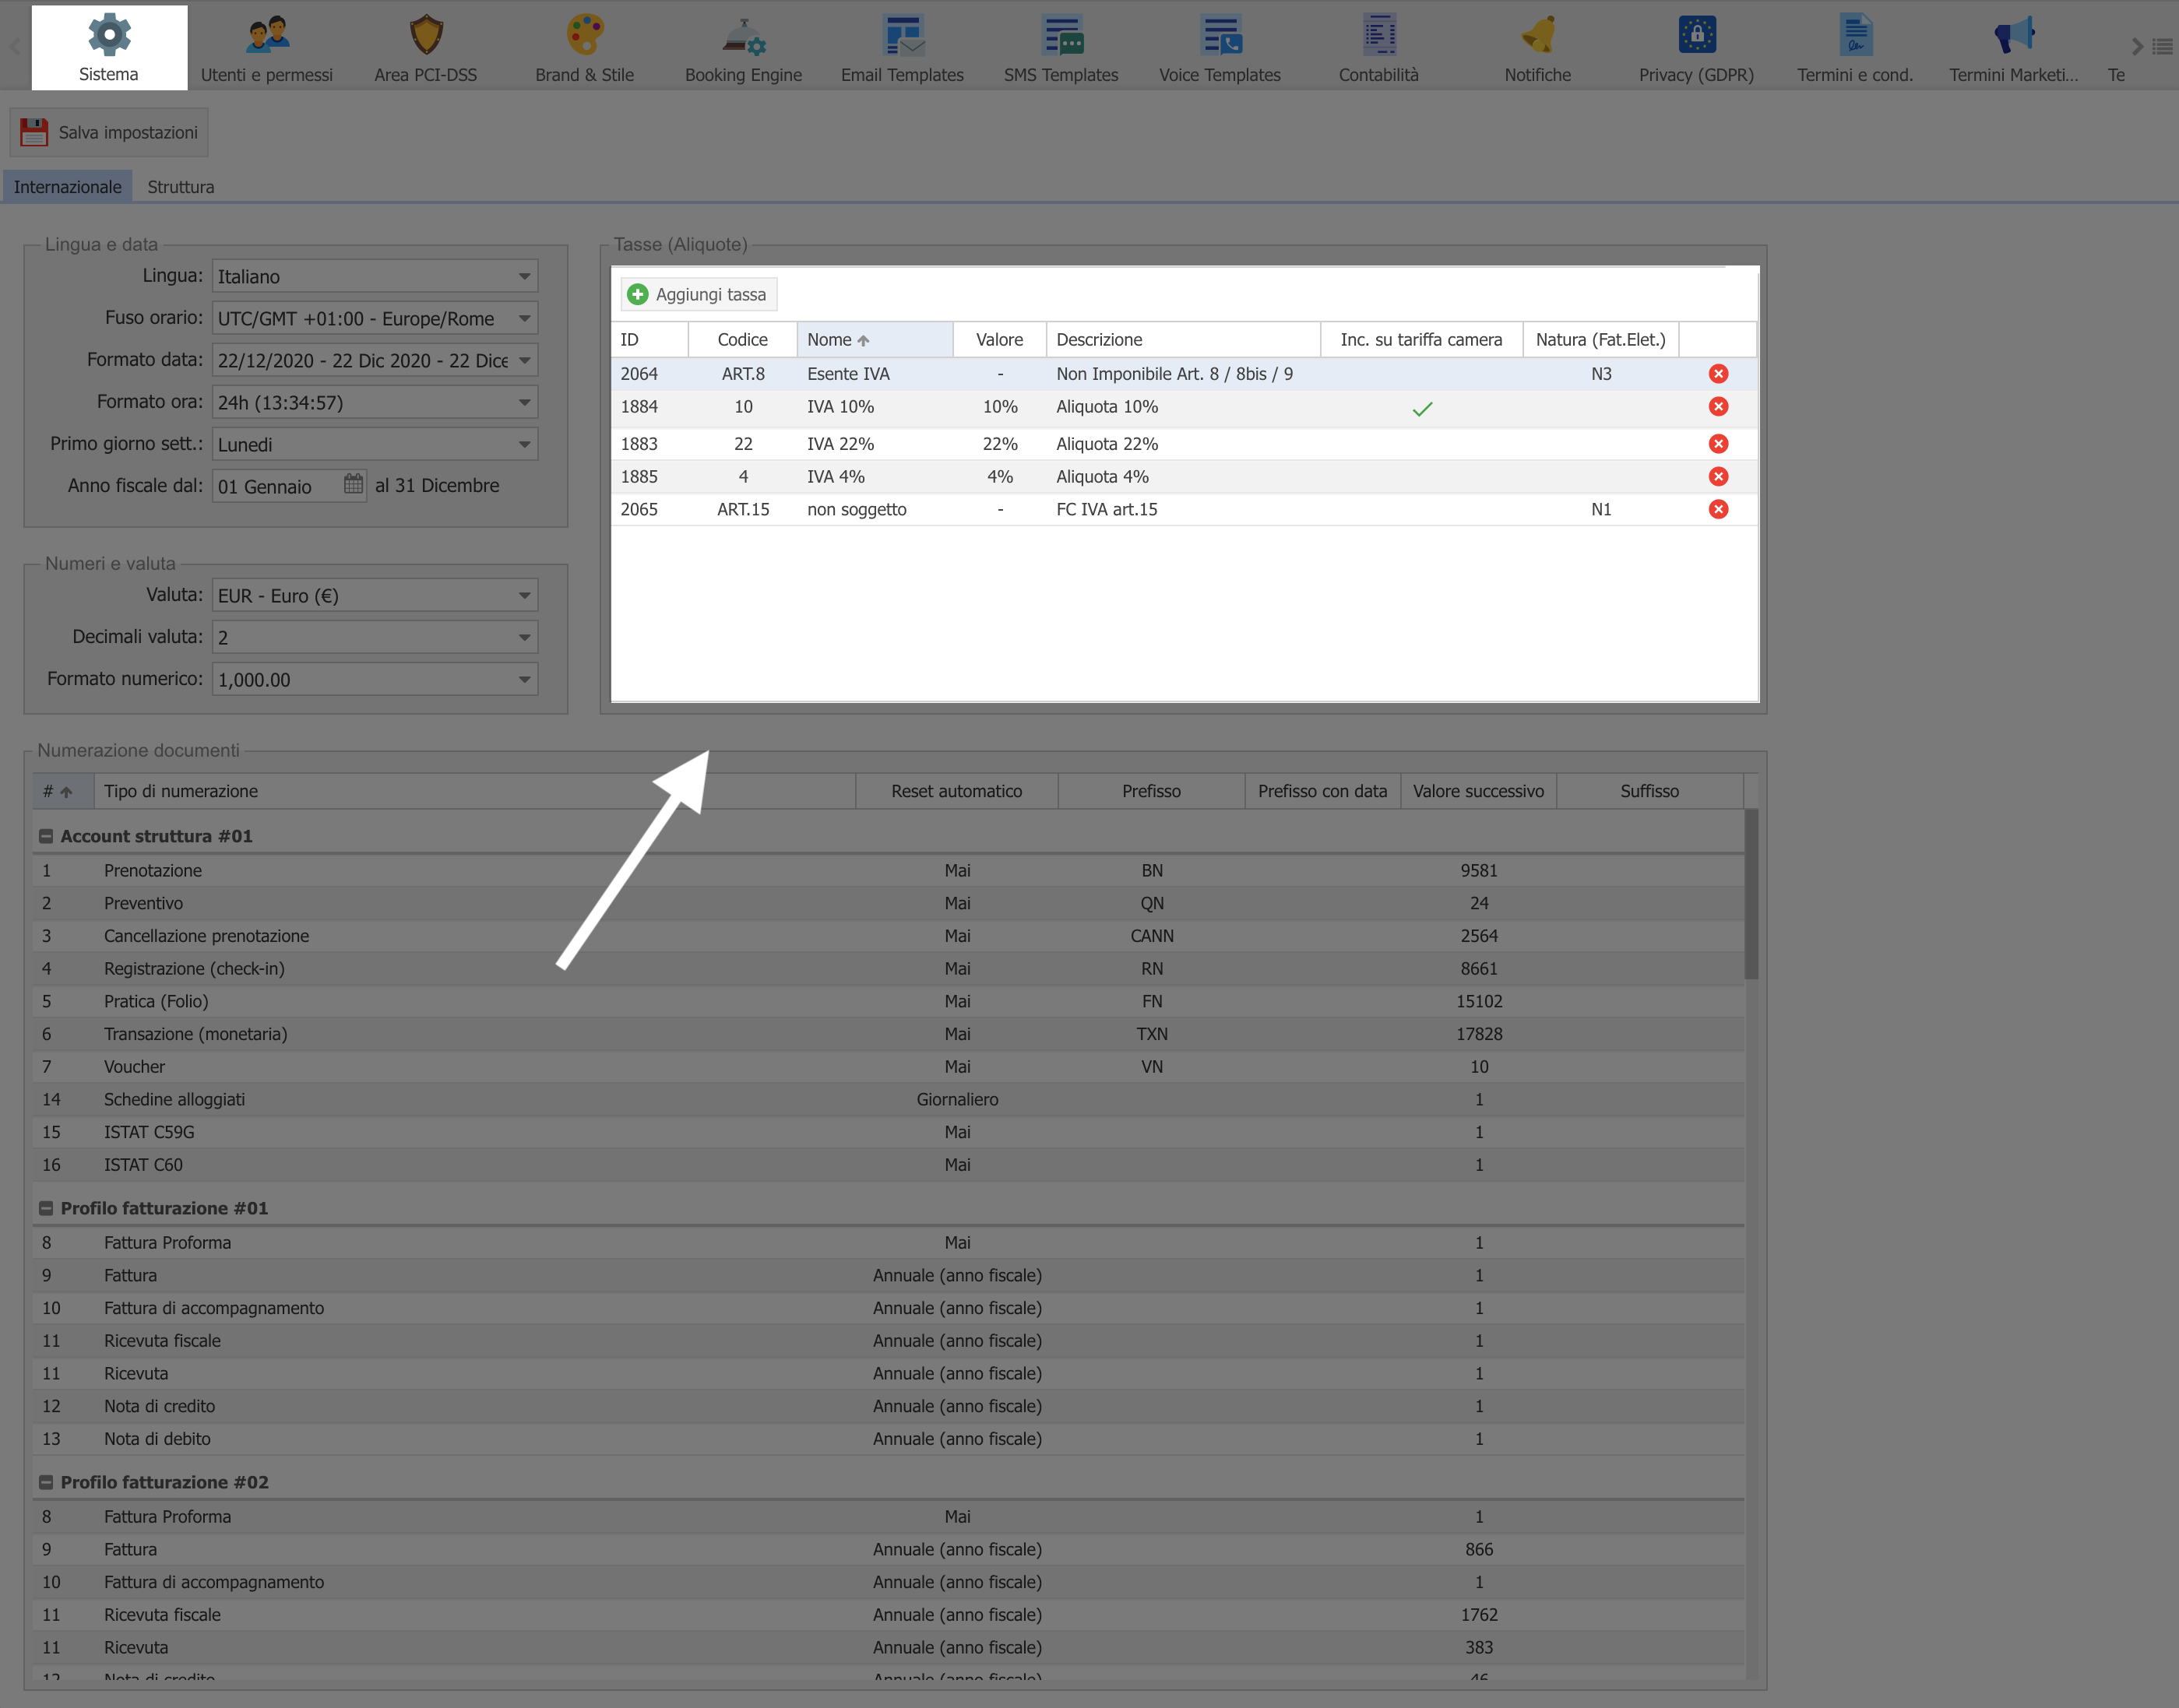
Task: Open Contabilità section
Action: pos(1378,48)
